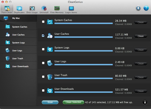This screenshot has height=109, width=151.
Task: Uncheck the User Caches checkbox
Action: [43, 35]
